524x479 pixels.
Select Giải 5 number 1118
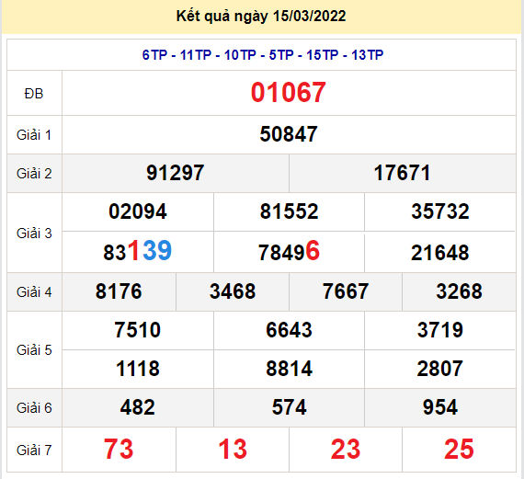click(138, 369)
